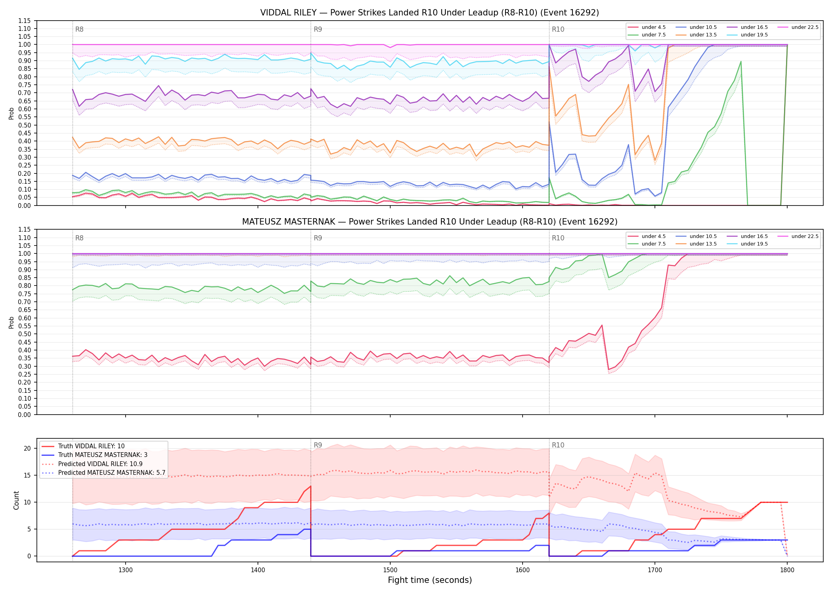The image size is (832, 594).
Task: Click the 'Count' y-axis label
Action: click(16, 500)
